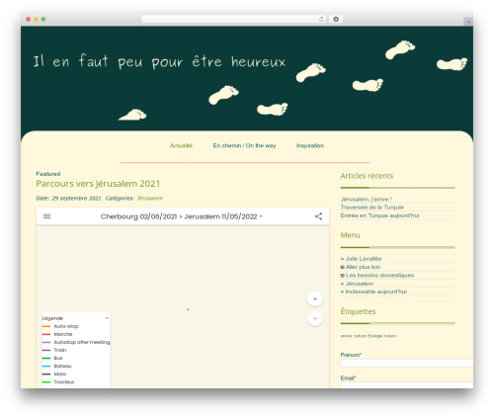Click the browser address bar
This screenshot has width=494, height=418.
233,20
